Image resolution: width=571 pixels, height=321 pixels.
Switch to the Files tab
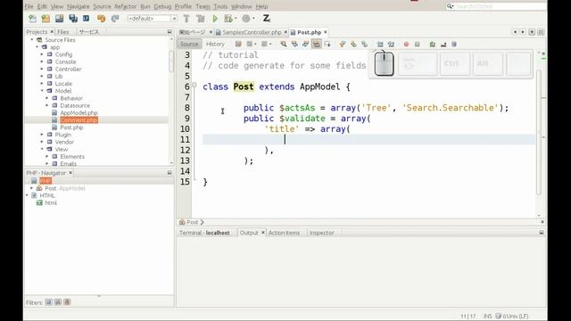63,32
